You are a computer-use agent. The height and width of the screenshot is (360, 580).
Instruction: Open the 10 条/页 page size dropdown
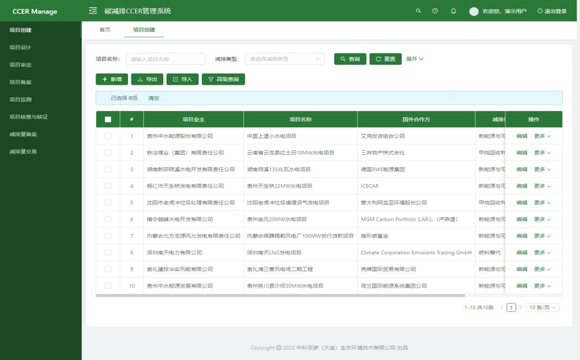[x=543, y=308]
